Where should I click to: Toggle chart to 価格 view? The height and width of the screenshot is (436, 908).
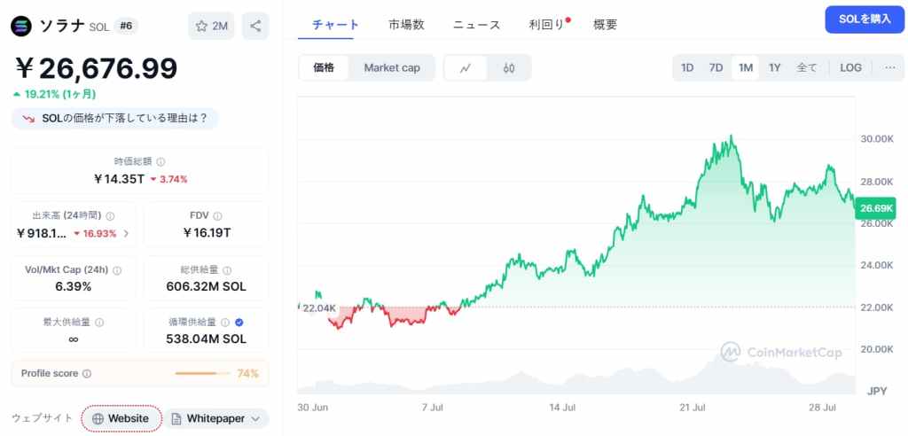324,67
